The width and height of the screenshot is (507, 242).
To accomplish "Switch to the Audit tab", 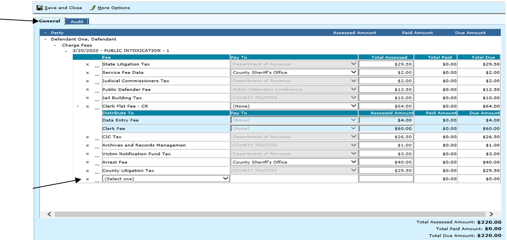I will click(77, 21).
